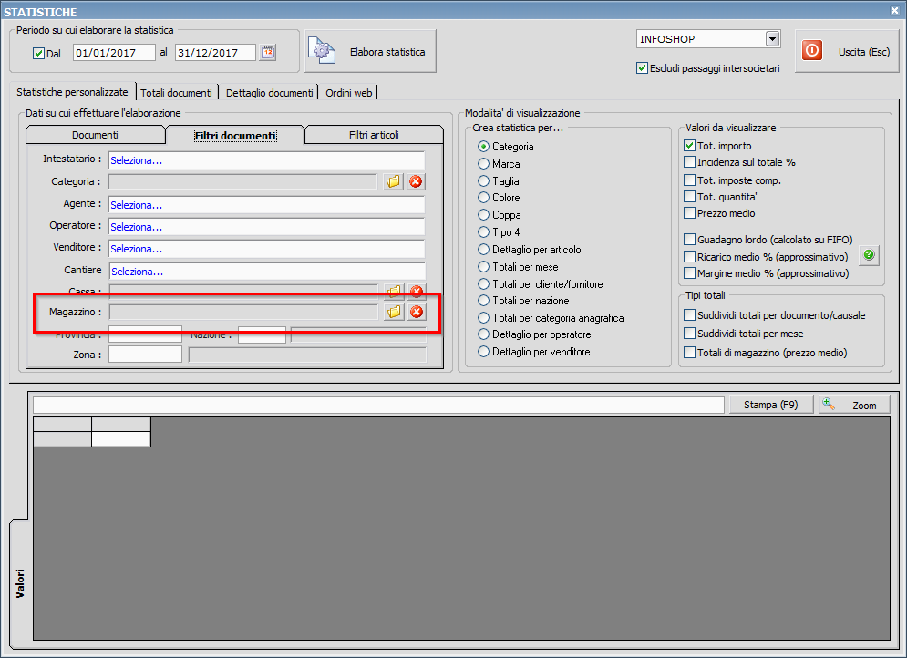Image resolution: width=907 pixels, height=658 pixels.
Task: Click the red power icon for Uscita
Action: click(x=812, y=51)
